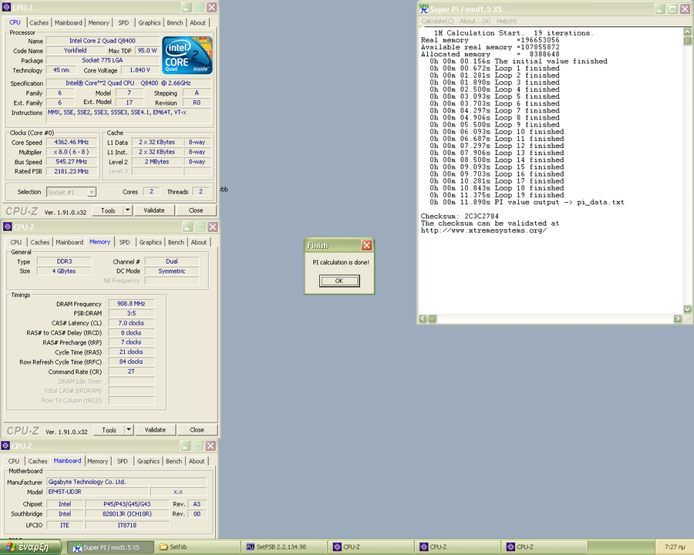Click Validate in the Memory window
The height and width of the screenshot is (555, 694).
pos(155,430)
